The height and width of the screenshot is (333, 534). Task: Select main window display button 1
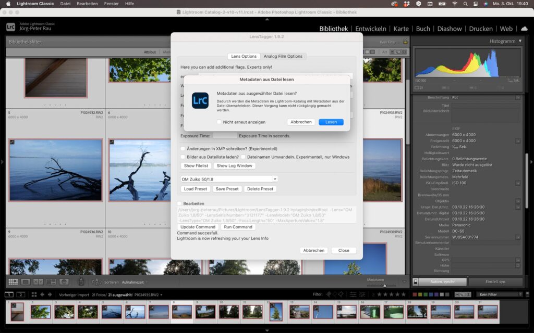coord(9,294)
